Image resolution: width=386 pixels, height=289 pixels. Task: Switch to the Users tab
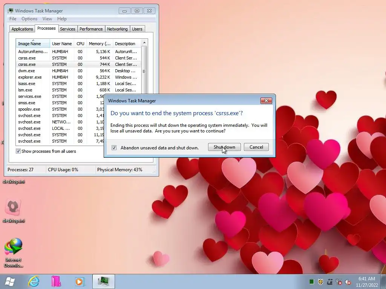pyautogui.click(x=137, y=29)
